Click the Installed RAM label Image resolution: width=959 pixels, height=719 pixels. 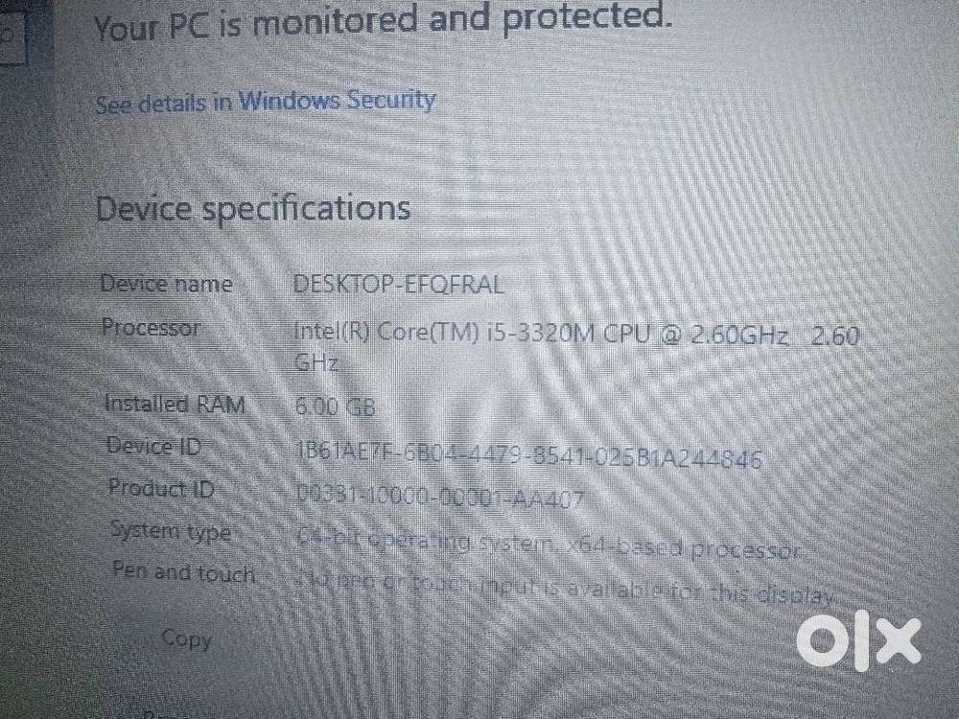point(175,404)
